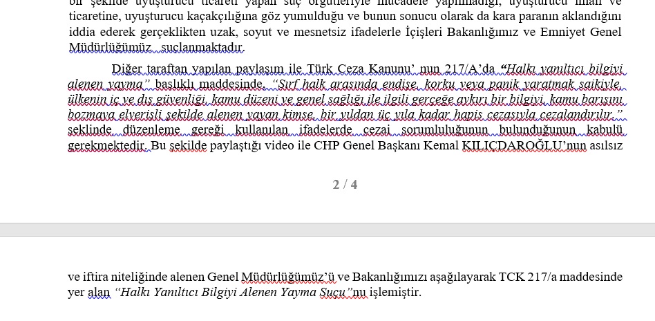Click "TCK" in the bottom paragraph

(x=511, y=277)
